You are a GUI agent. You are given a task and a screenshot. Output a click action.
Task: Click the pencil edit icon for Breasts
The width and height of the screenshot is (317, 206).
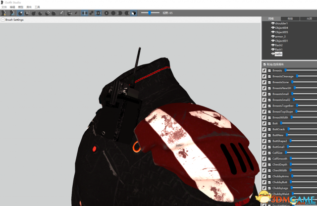pyautogui.click(x=264, y=70)
